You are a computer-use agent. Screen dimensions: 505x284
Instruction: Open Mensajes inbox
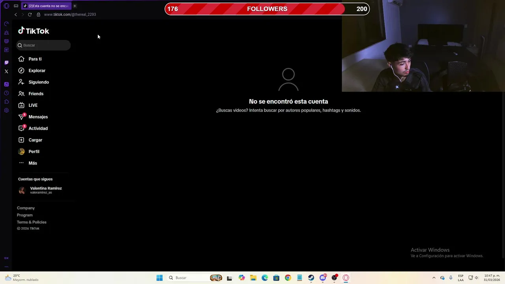click(x=33, y=117)
